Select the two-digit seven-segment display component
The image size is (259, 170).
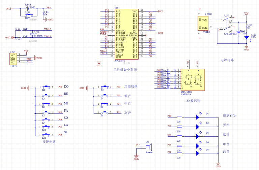[x=193, y=80]
